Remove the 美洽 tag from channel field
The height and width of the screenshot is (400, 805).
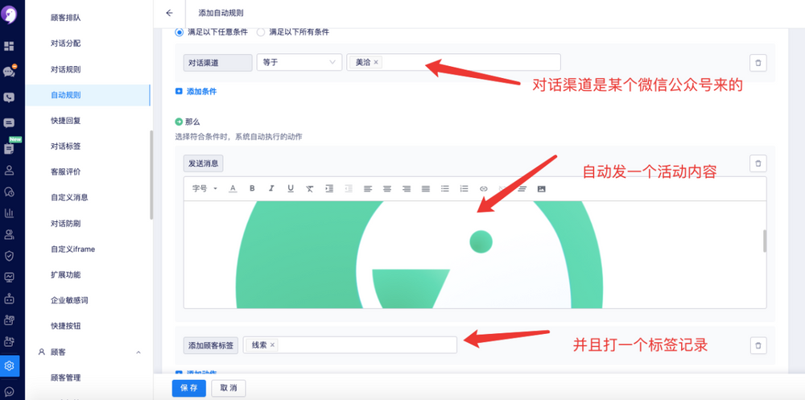click(x=376, y=63)
